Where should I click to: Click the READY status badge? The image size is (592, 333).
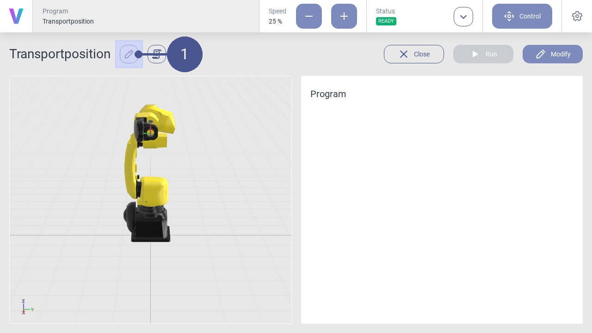(x=386, y=21)
